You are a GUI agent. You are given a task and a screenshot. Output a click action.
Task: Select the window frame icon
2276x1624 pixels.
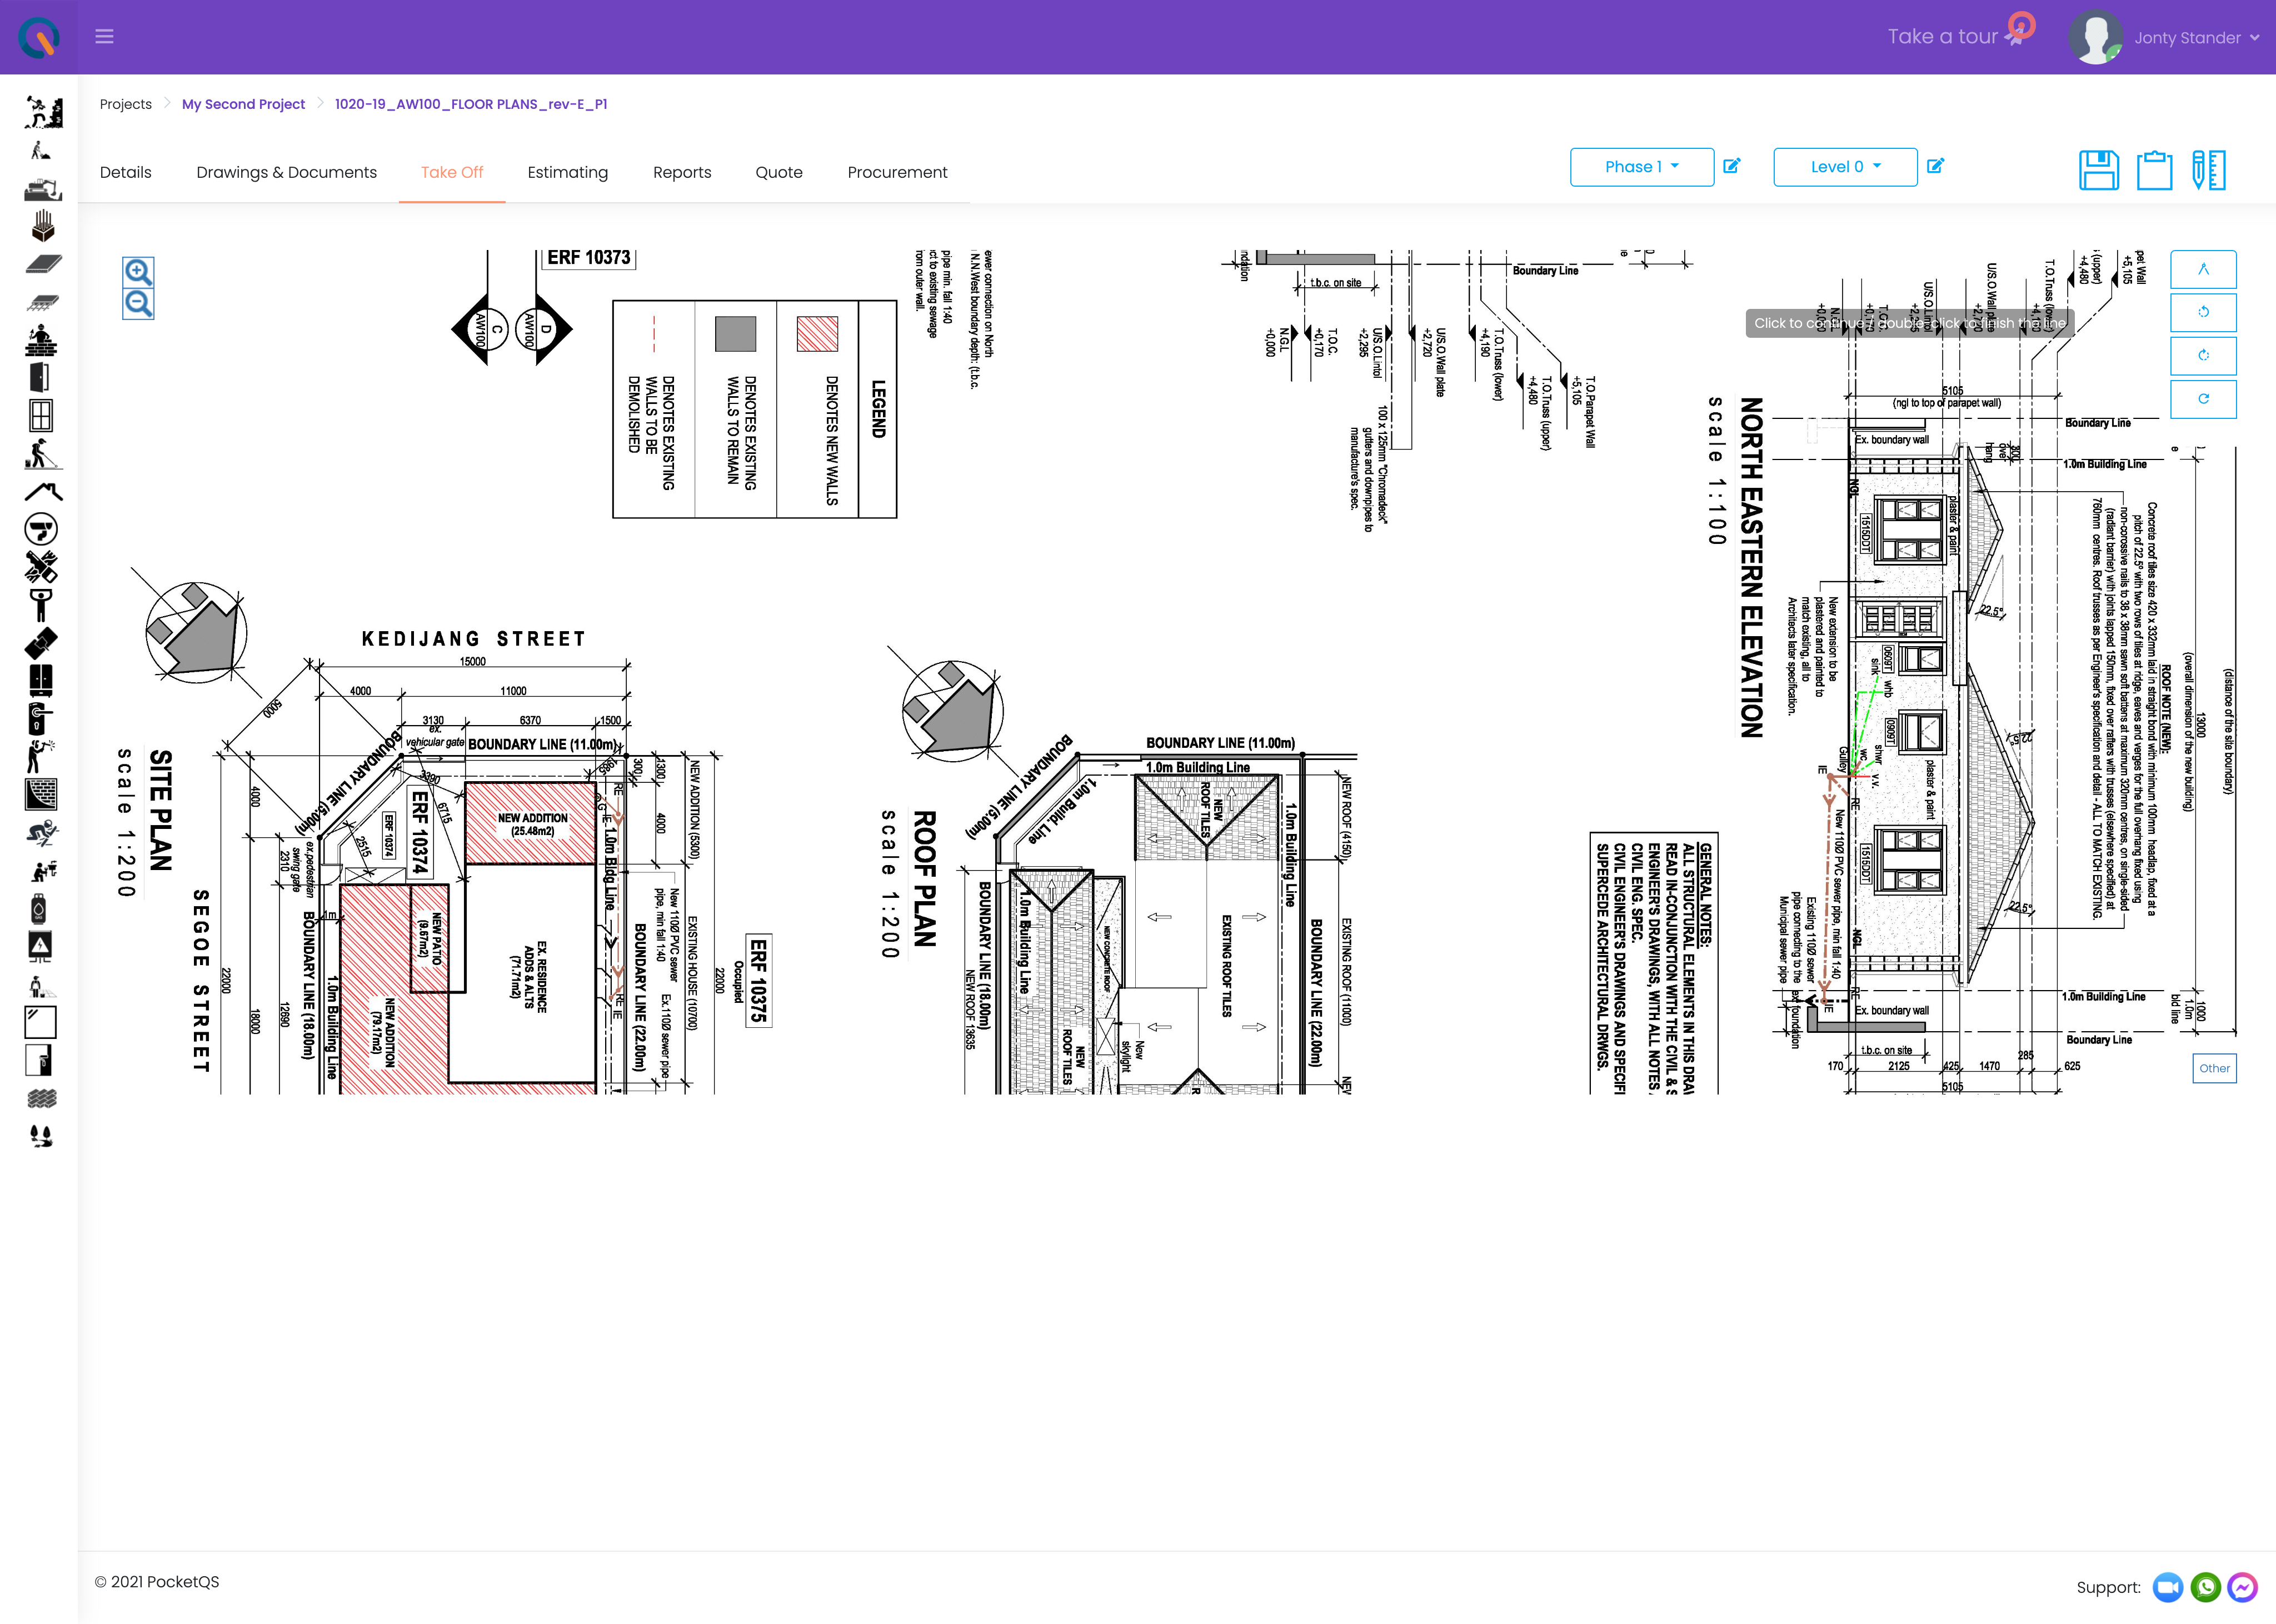tap(41, 415)
